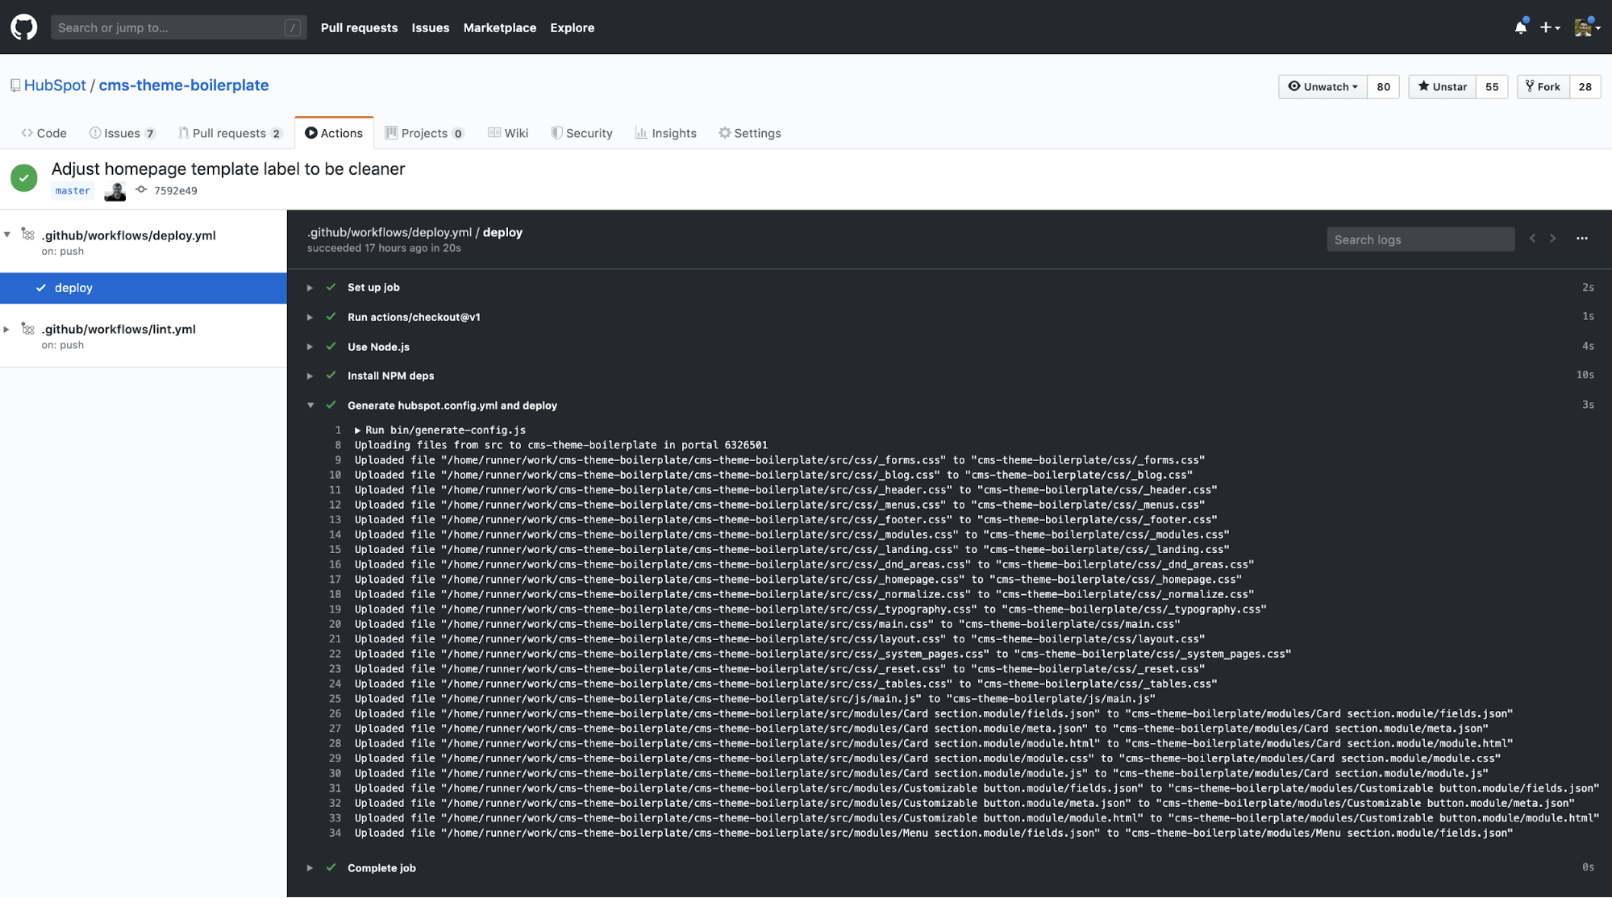Open the notifications bell
The image size is (1612, 898).
pos(1519,27)
